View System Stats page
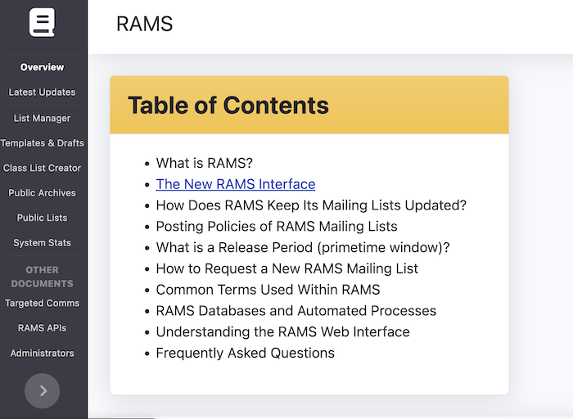The image size is (573, 419). (x=42, y=243)
